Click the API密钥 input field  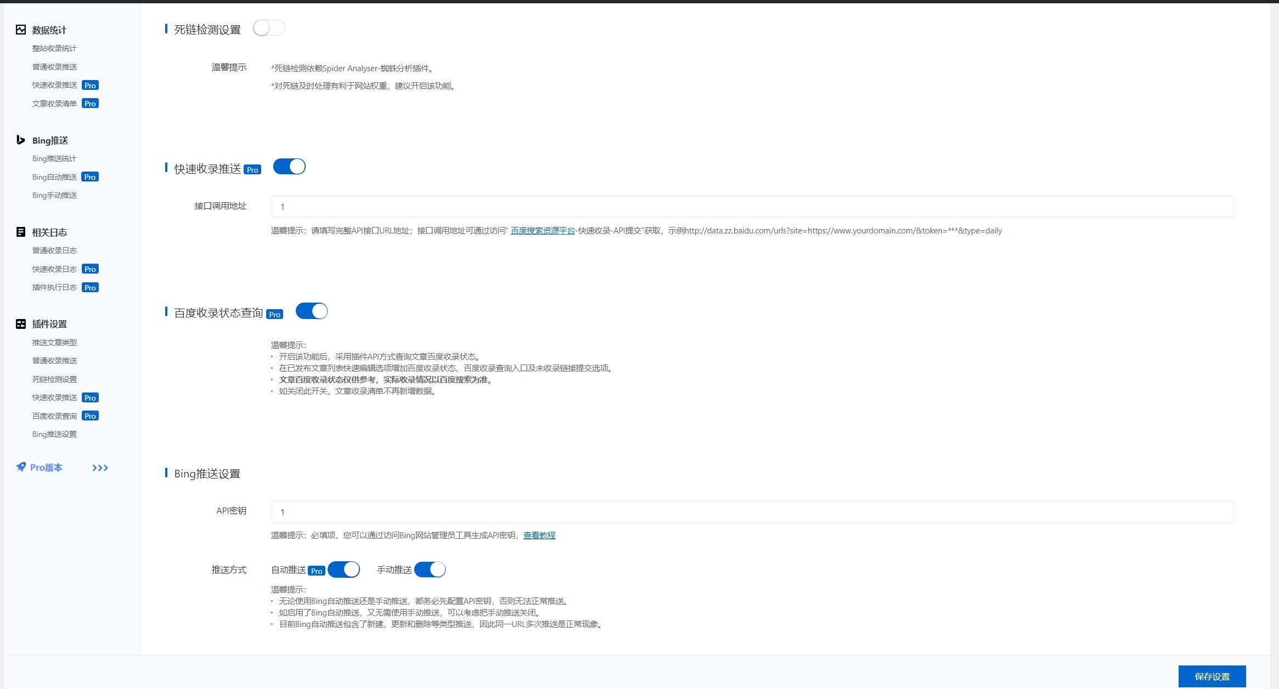coord(750,511)
